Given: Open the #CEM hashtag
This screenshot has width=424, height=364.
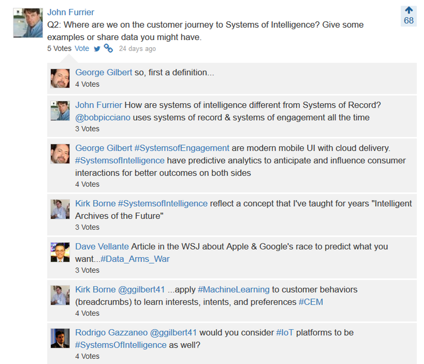Looking at the screenshot, I should click(311, 302).
